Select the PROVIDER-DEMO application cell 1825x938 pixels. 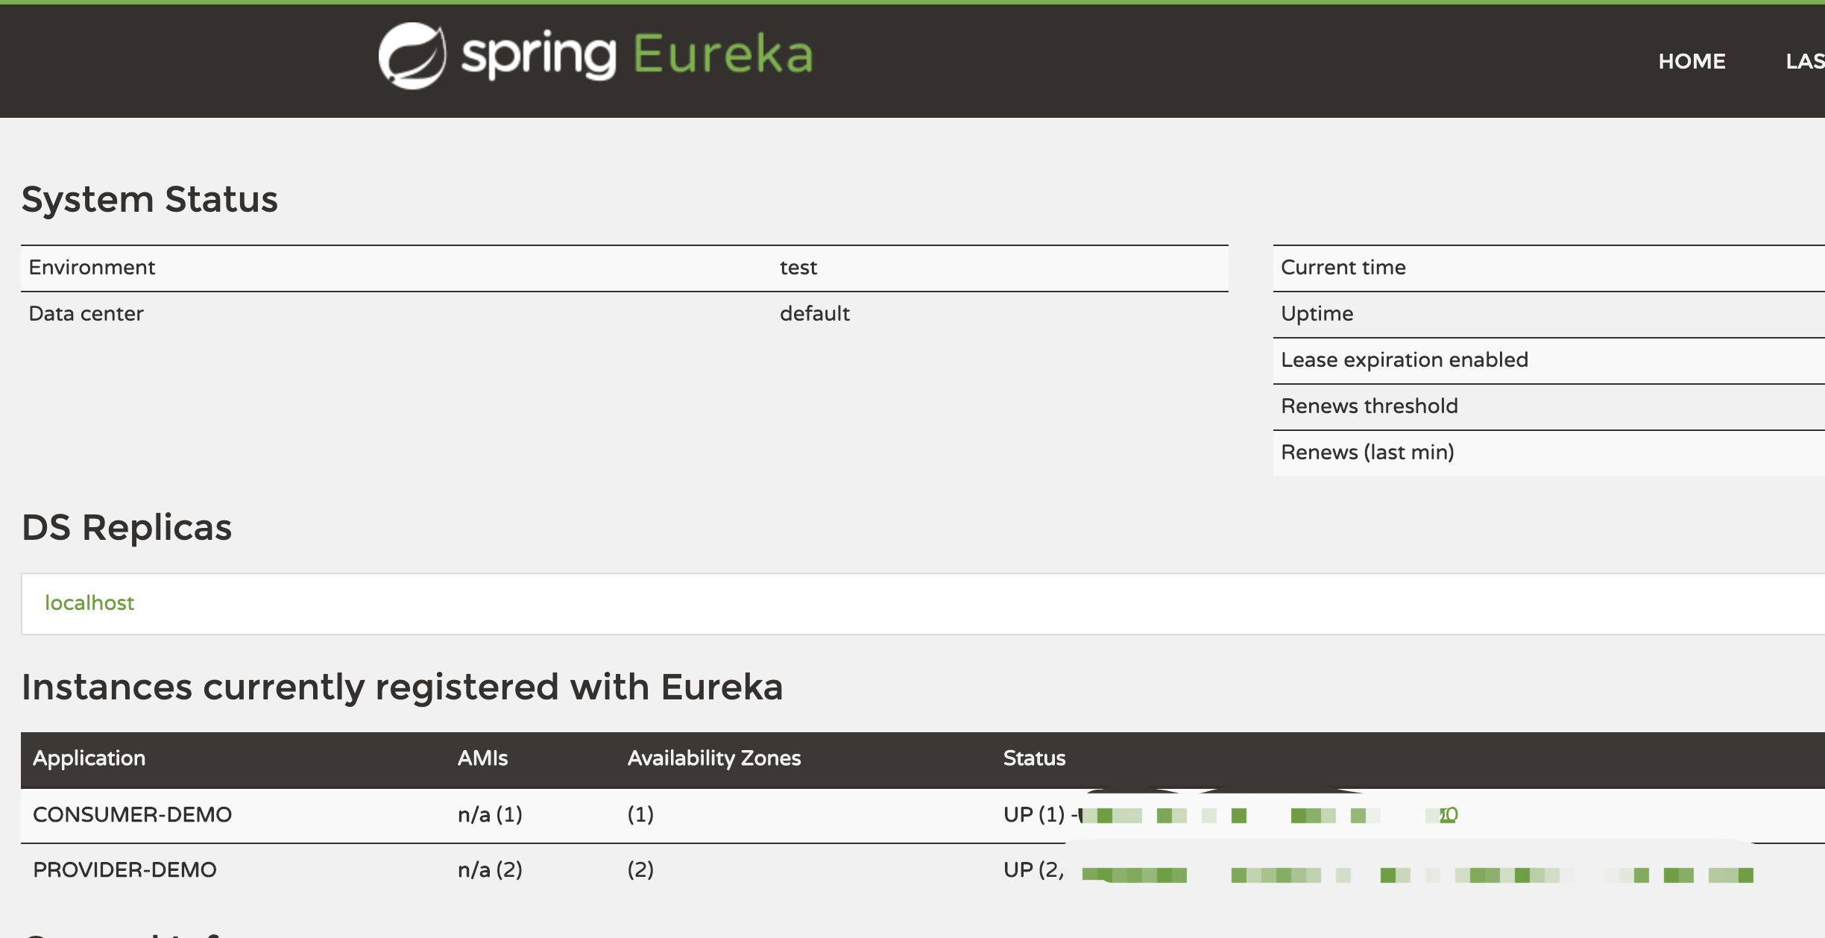(124, 869)
